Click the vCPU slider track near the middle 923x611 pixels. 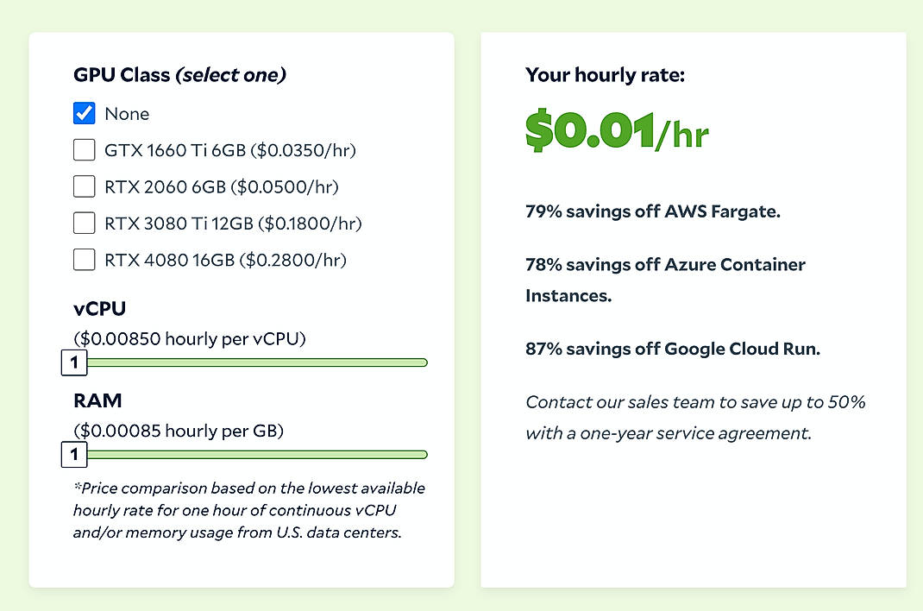coord(259,362)
